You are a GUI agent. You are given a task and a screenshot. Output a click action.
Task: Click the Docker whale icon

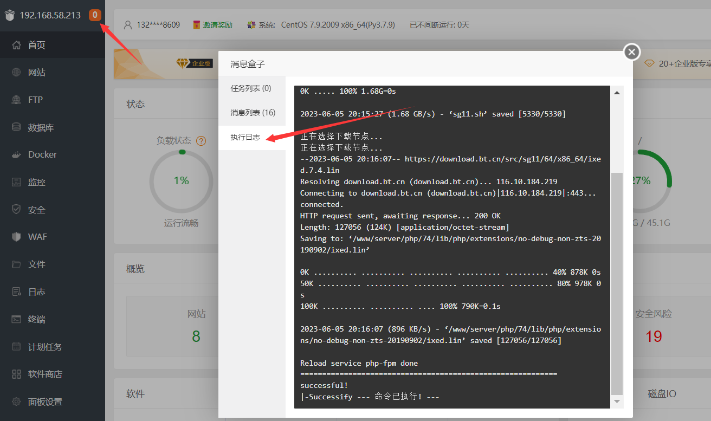coord(17,155)
